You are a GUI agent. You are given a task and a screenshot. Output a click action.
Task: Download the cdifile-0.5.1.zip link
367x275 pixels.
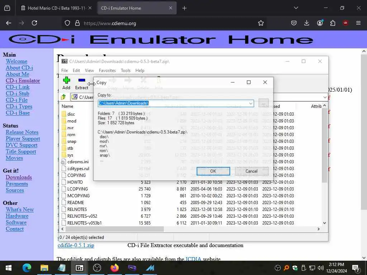tap(76, 245)
